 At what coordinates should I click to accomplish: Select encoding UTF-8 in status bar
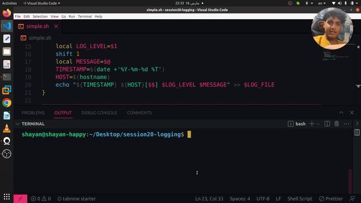coord(263,198)
